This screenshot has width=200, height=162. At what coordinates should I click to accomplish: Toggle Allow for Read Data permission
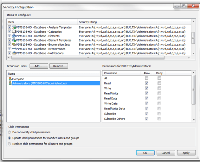146,98
